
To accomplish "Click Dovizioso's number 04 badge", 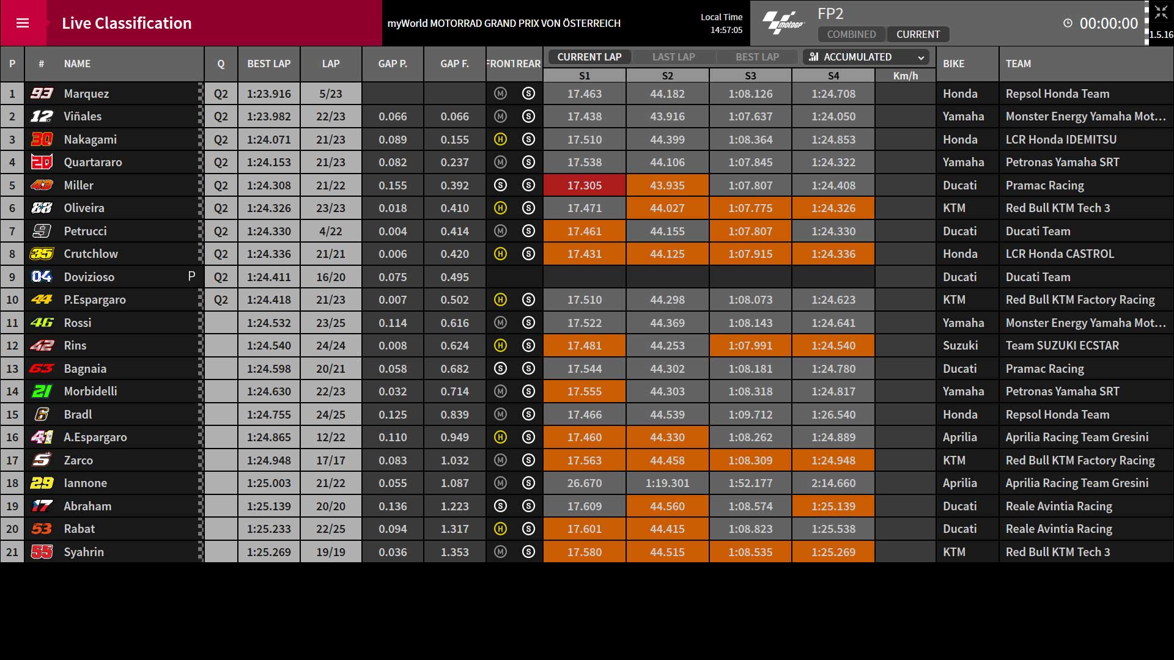I will pos(42,277).
